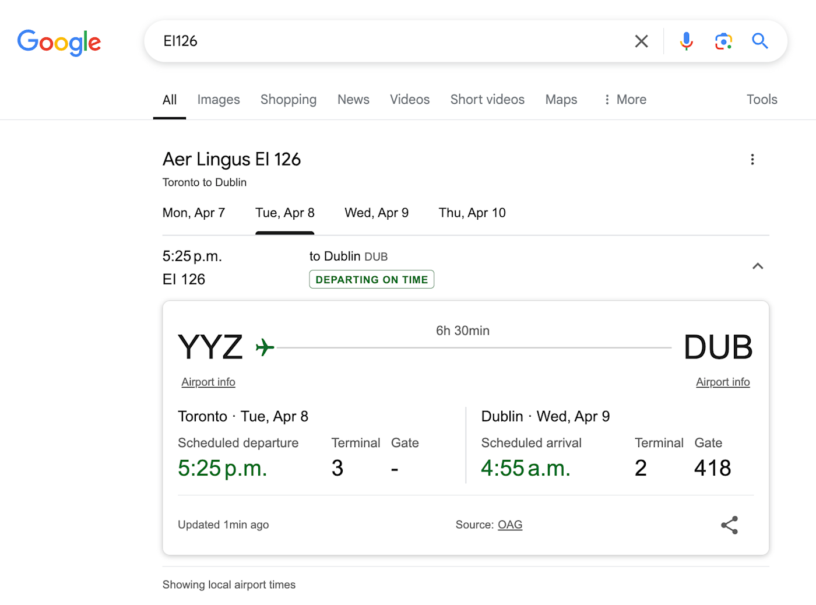Share the flight status card
Image resolution: width=816 pixels, height=605 pixels.
click(729, 525)
